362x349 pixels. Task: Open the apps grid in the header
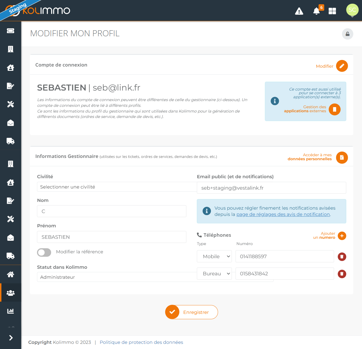[332, 11]
